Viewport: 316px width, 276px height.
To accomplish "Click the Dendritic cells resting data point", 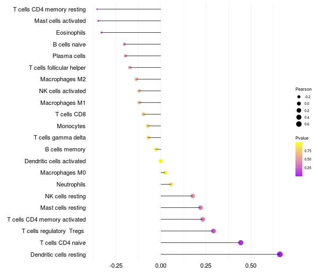I will tap(280, 254).
